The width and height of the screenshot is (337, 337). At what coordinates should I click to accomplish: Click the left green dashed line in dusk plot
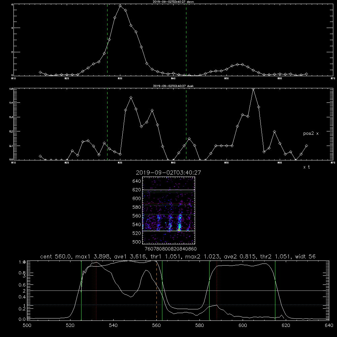tap(107, 124)
